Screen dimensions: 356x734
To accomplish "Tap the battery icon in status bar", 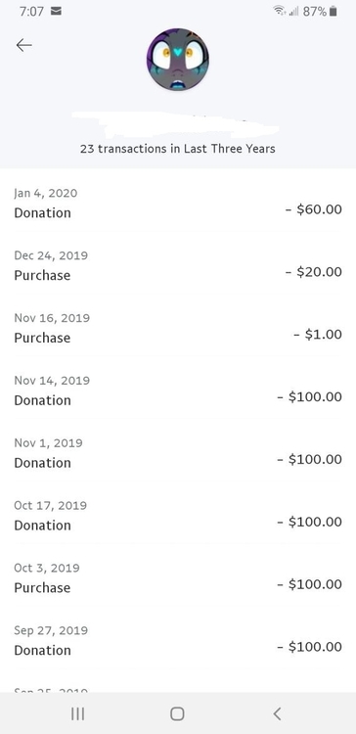I will [334, 11].
